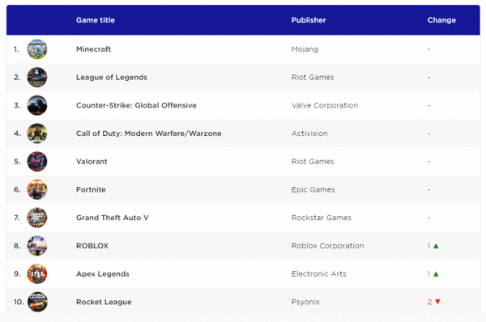
Task: Click the Minecraft game icon
Action: point(37,49)
